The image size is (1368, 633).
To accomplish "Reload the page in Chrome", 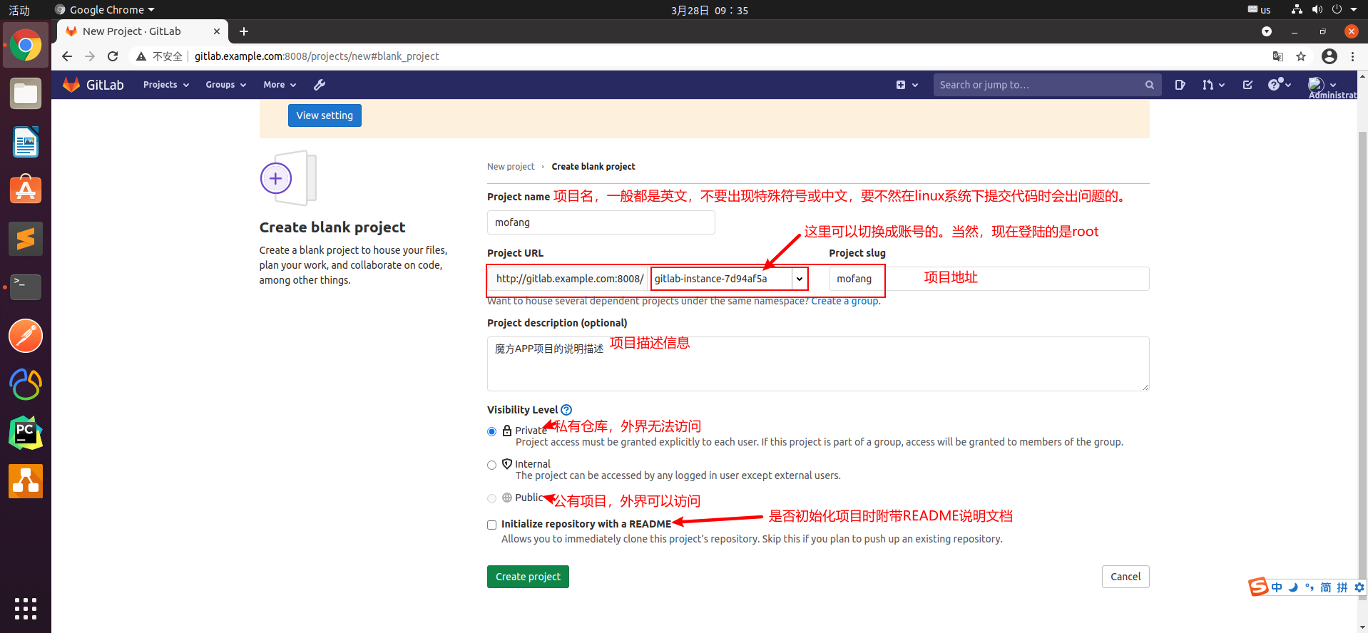I will tap(113, 56).
